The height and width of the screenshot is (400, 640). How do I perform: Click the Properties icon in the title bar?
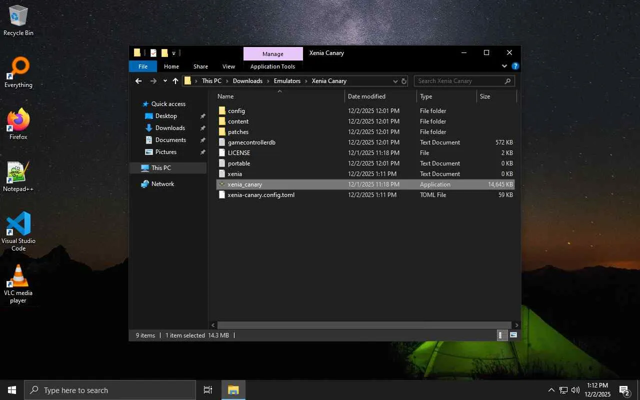[x=153, y=53]
